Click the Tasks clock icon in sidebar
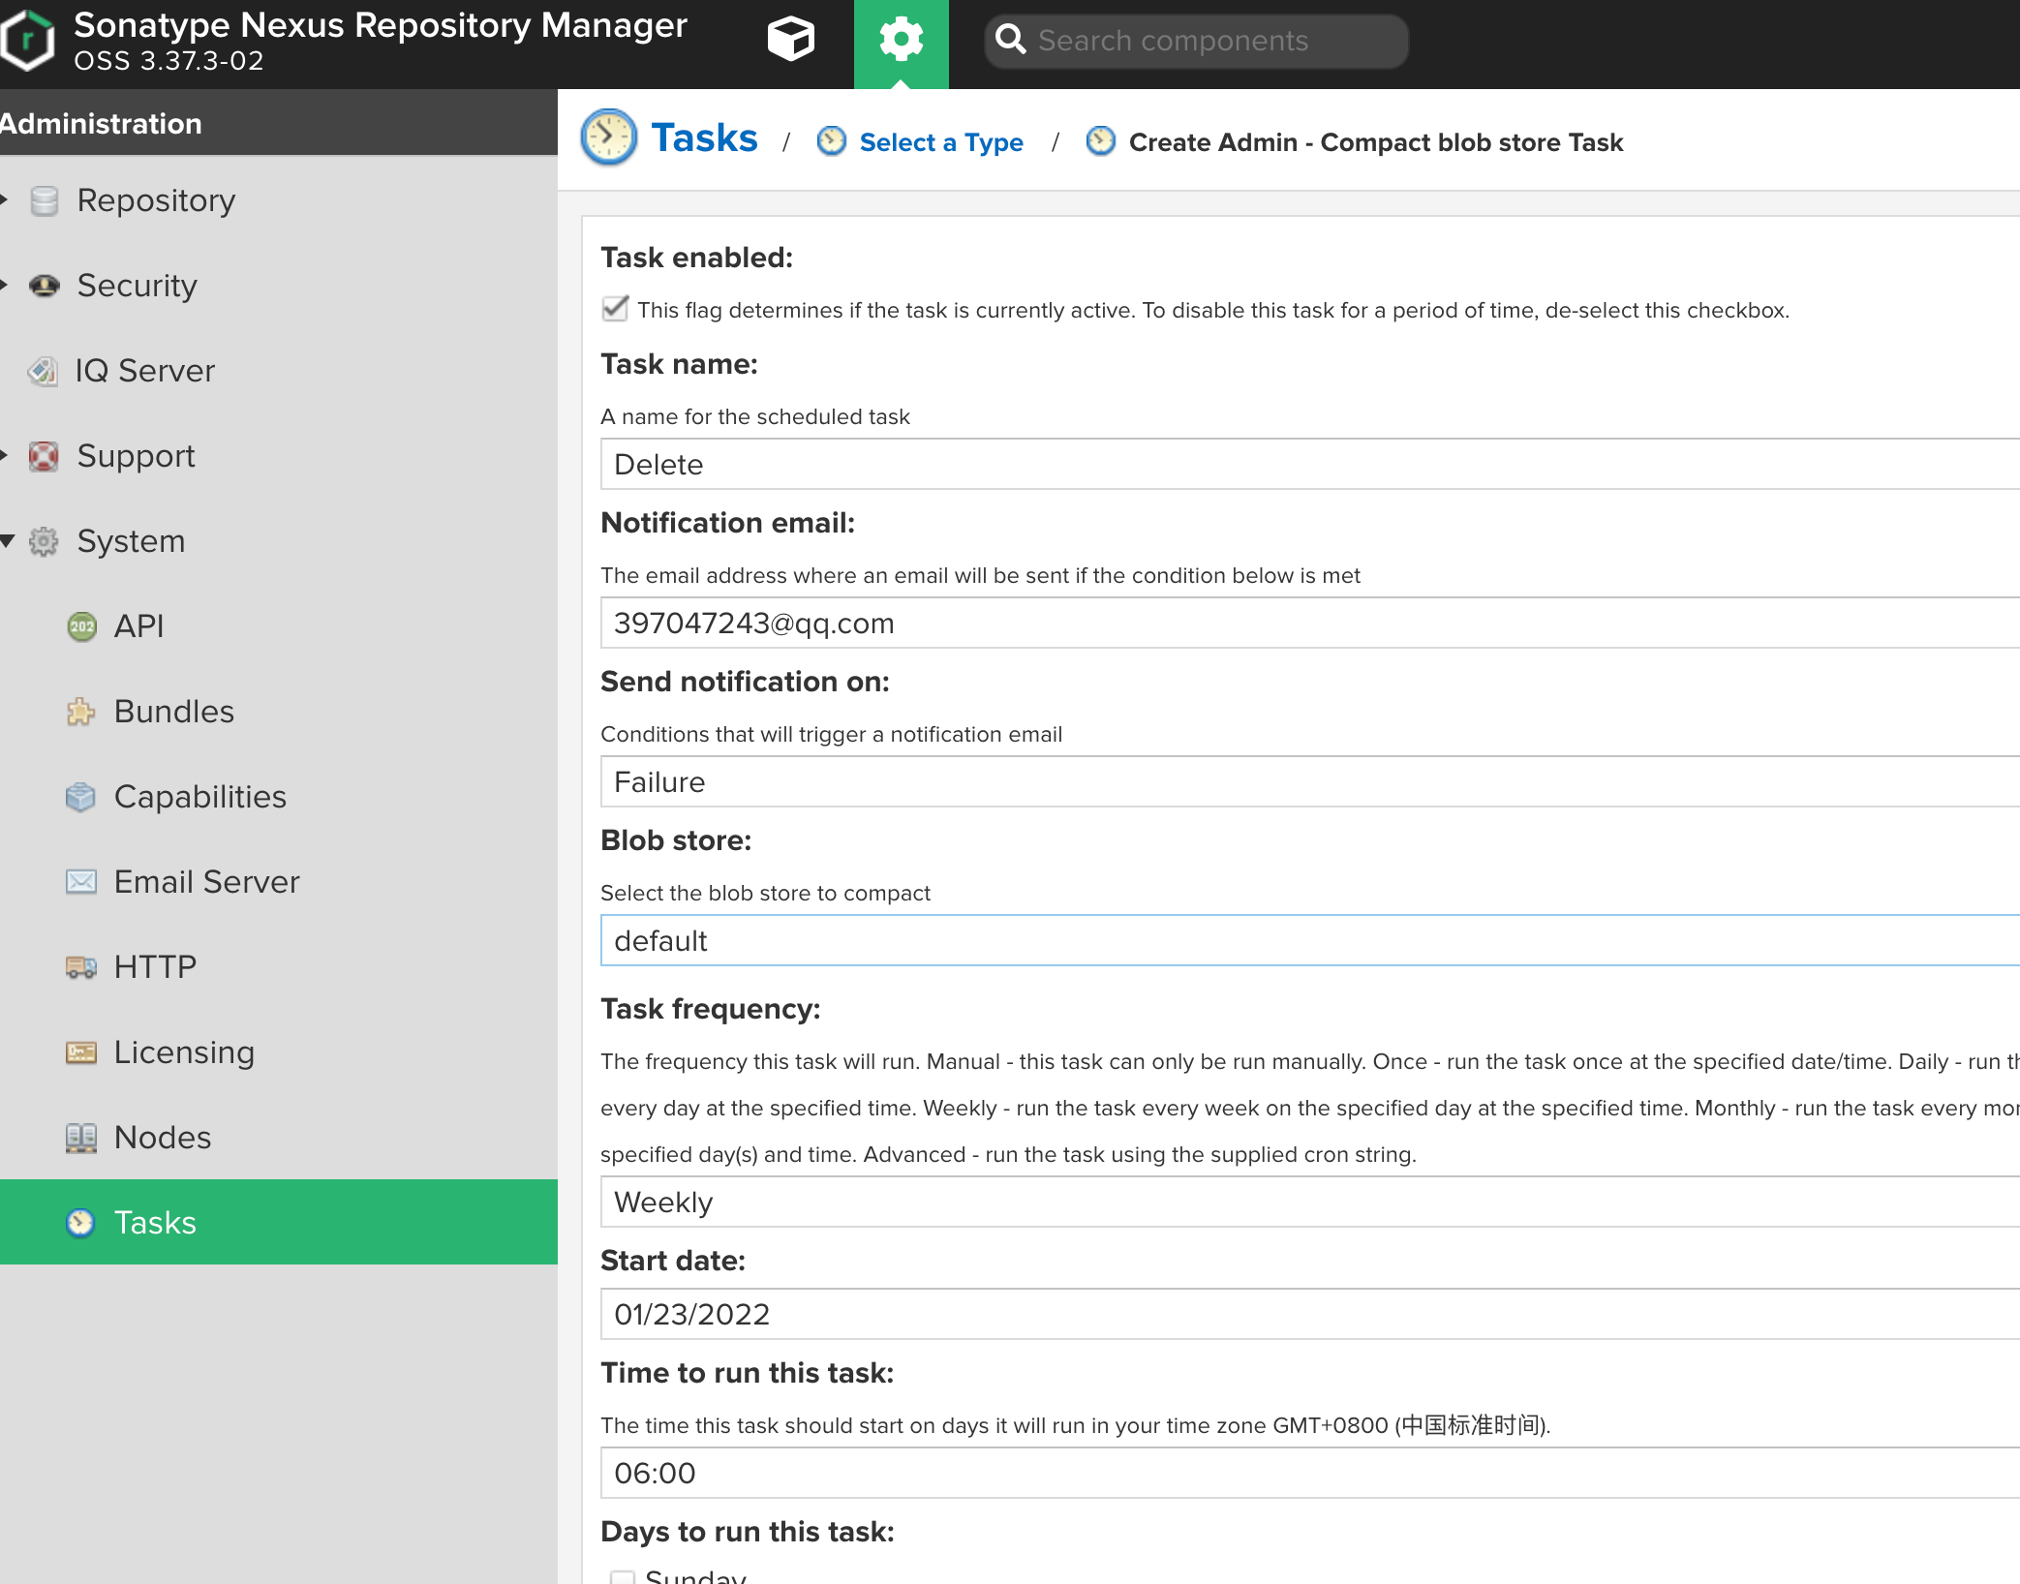Screen dimensions: 2020x1584 pyautogui.click(x=80, y=1223)
